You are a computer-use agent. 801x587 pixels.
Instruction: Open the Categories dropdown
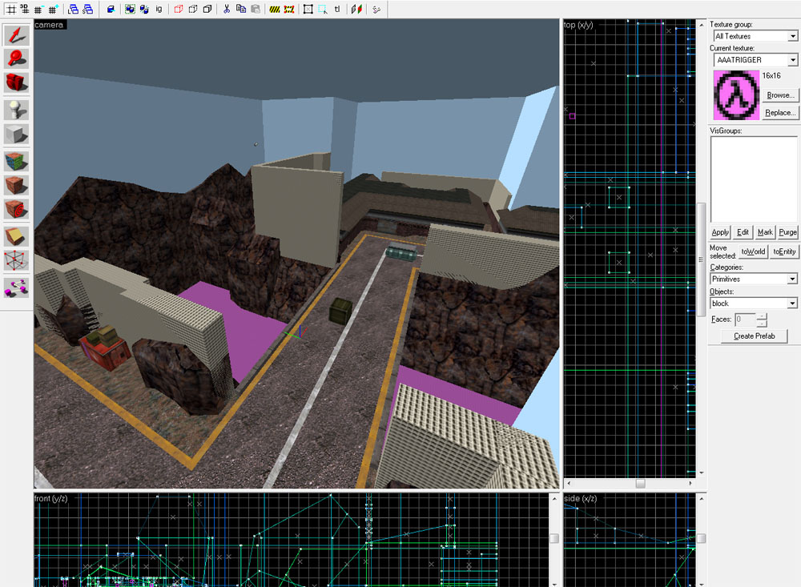(792, 279)
